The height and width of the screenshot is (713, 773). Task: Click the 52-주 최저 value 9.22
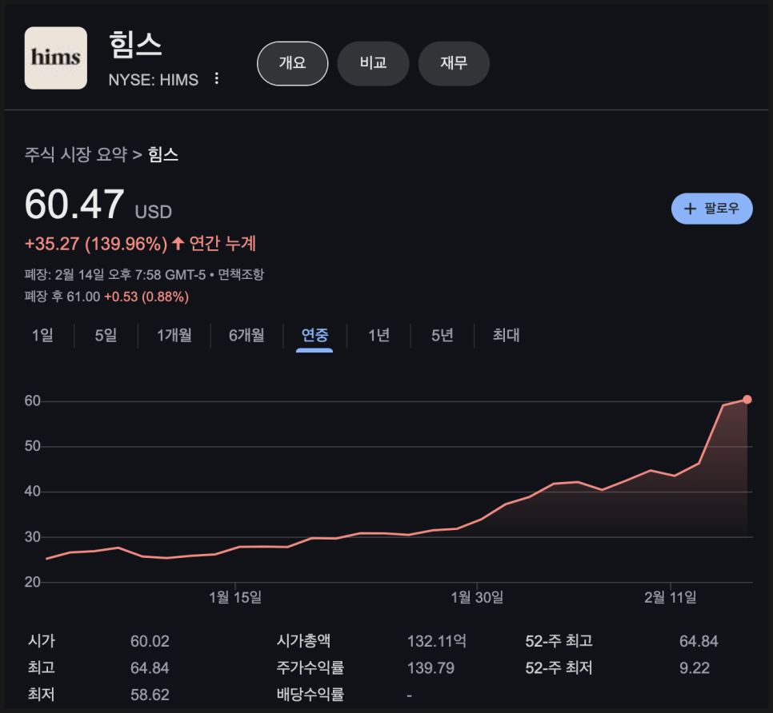(695, 668)
